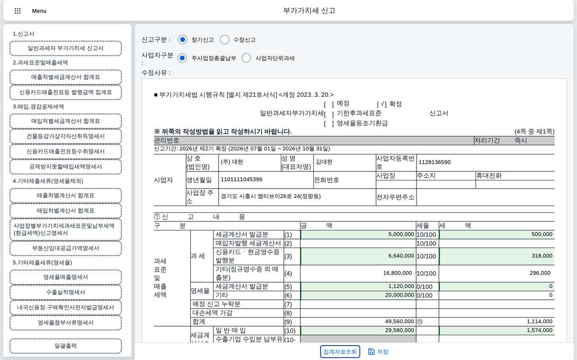Click 집계자료조회 button
The width and height of the screenshot is (577, 360).
(x=340, y=352)
